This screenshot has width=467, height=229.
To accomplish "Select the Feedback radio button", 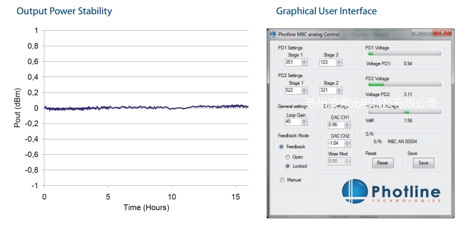I will pos(281,147).
